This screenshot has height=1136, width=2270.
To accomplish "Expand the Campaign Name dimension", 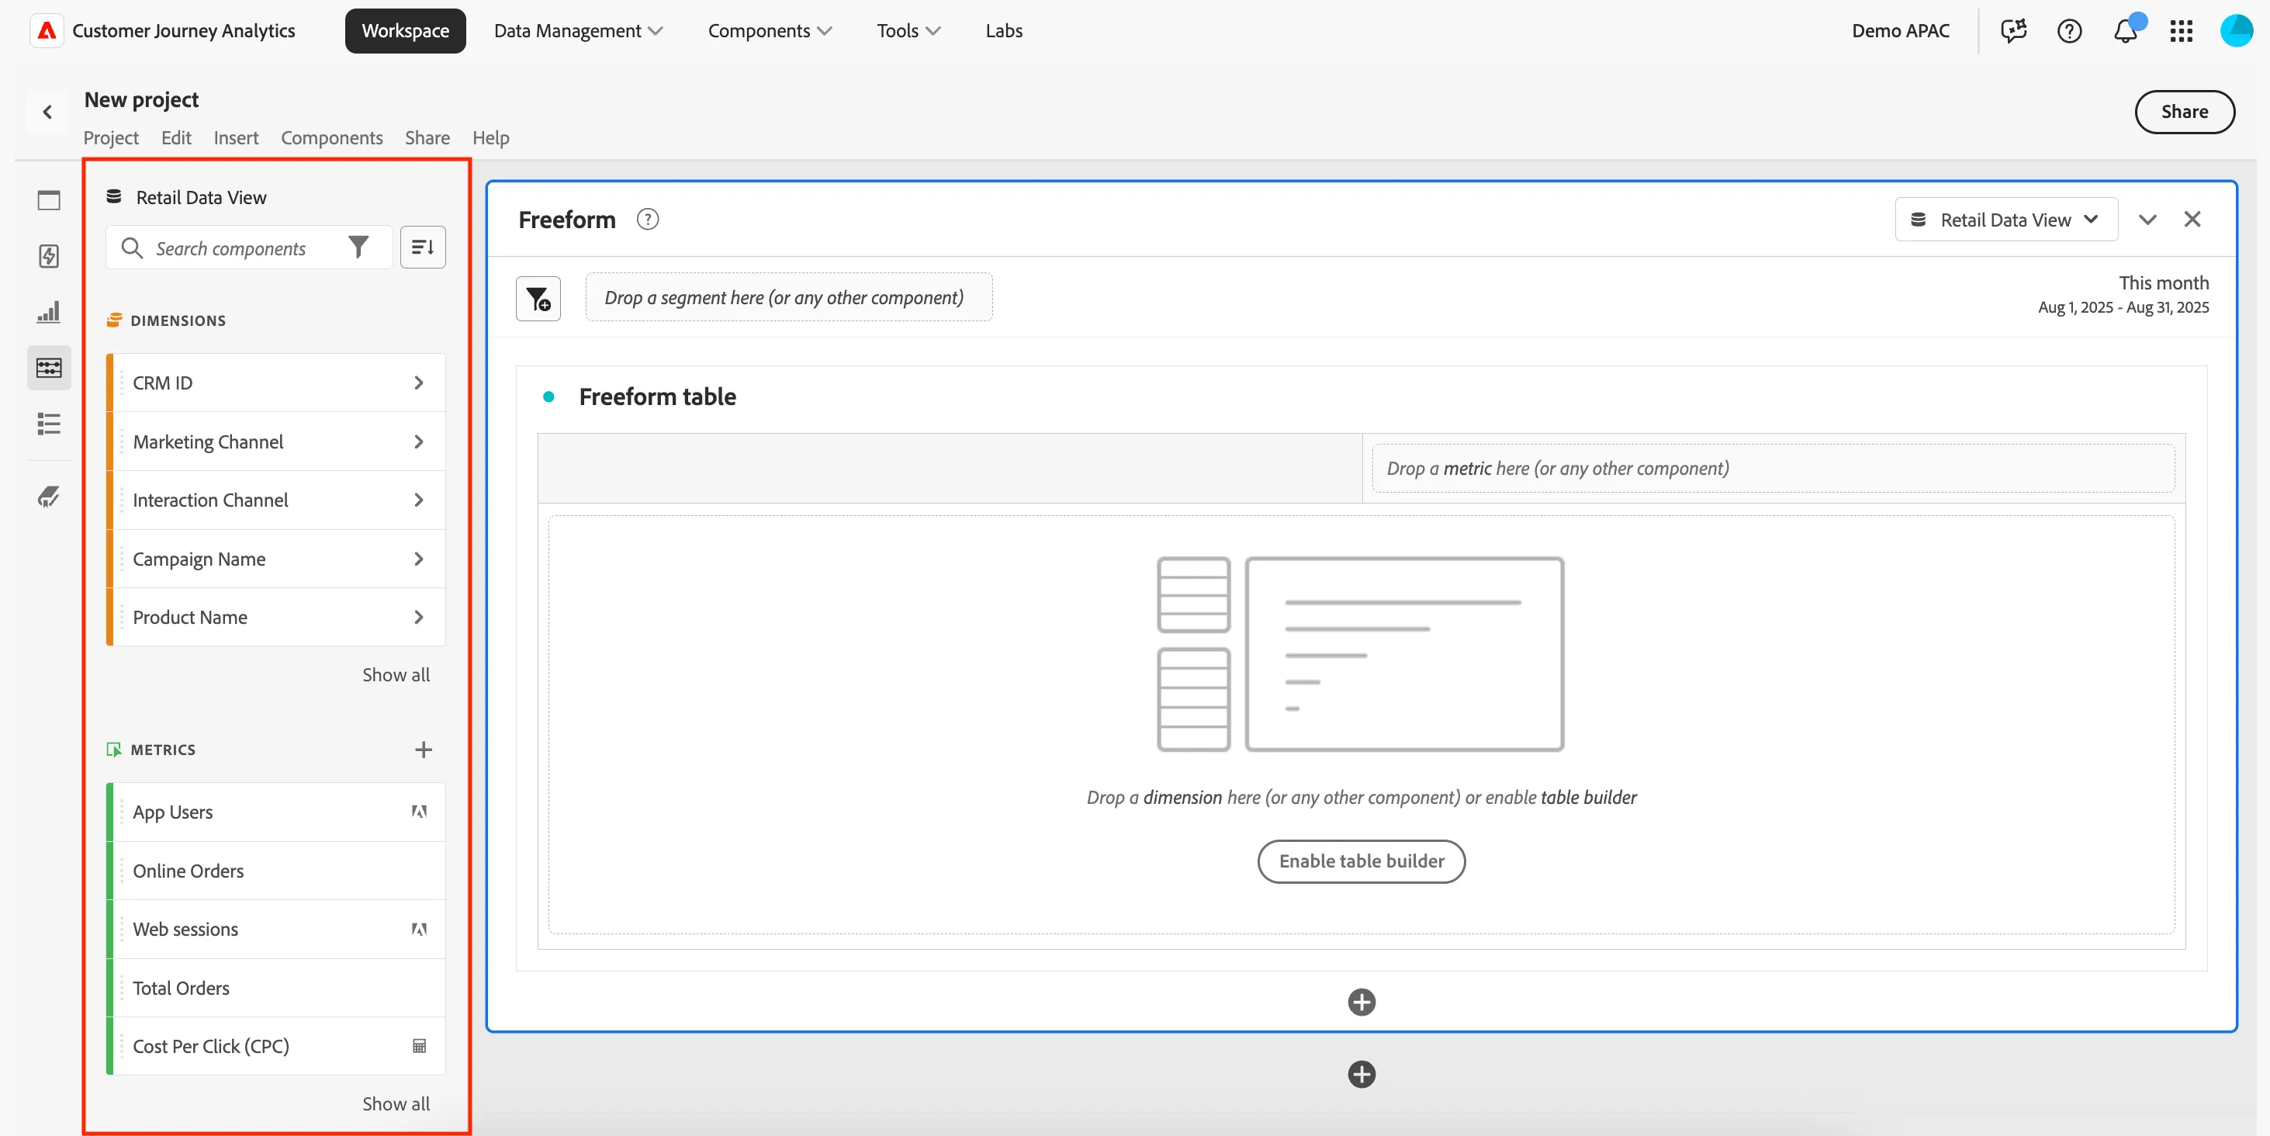I will pos(419,559).
